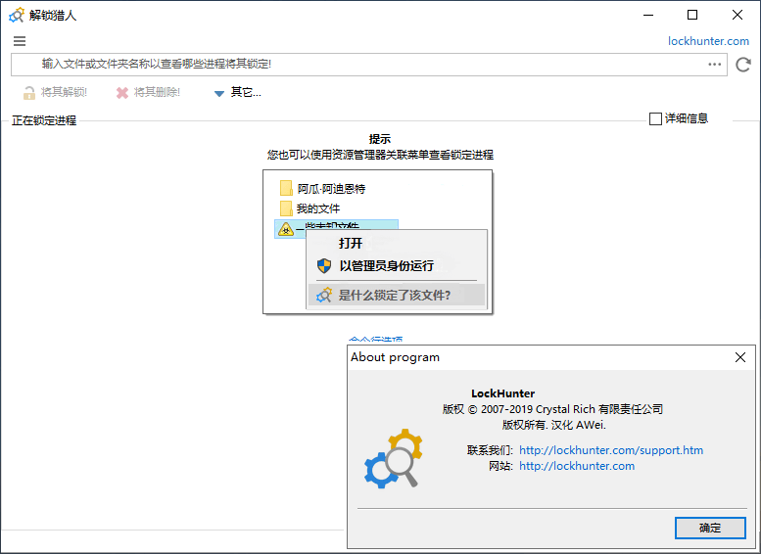Click the 版权所有. 汉化 AWei. text

[x=553, y=425]
